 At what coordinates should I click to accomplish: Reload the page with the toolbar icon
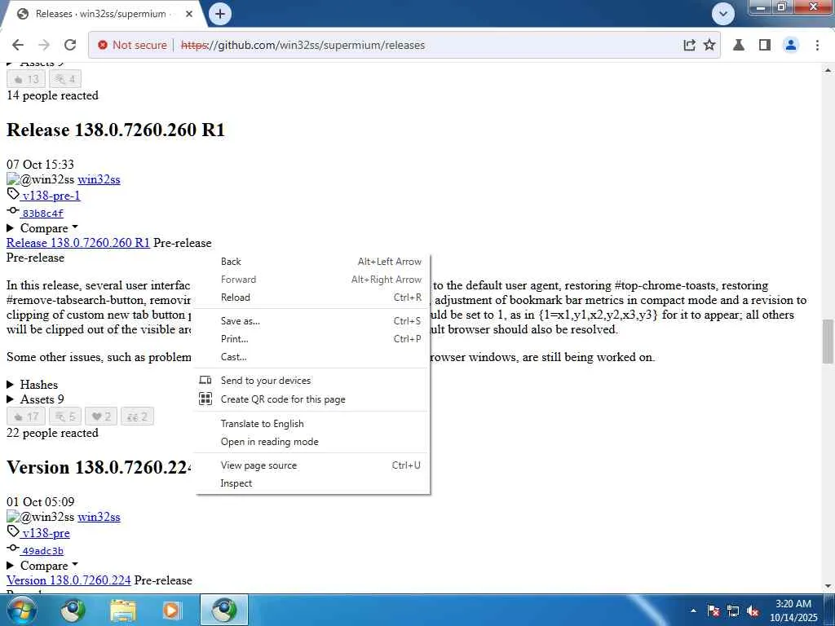70,46
